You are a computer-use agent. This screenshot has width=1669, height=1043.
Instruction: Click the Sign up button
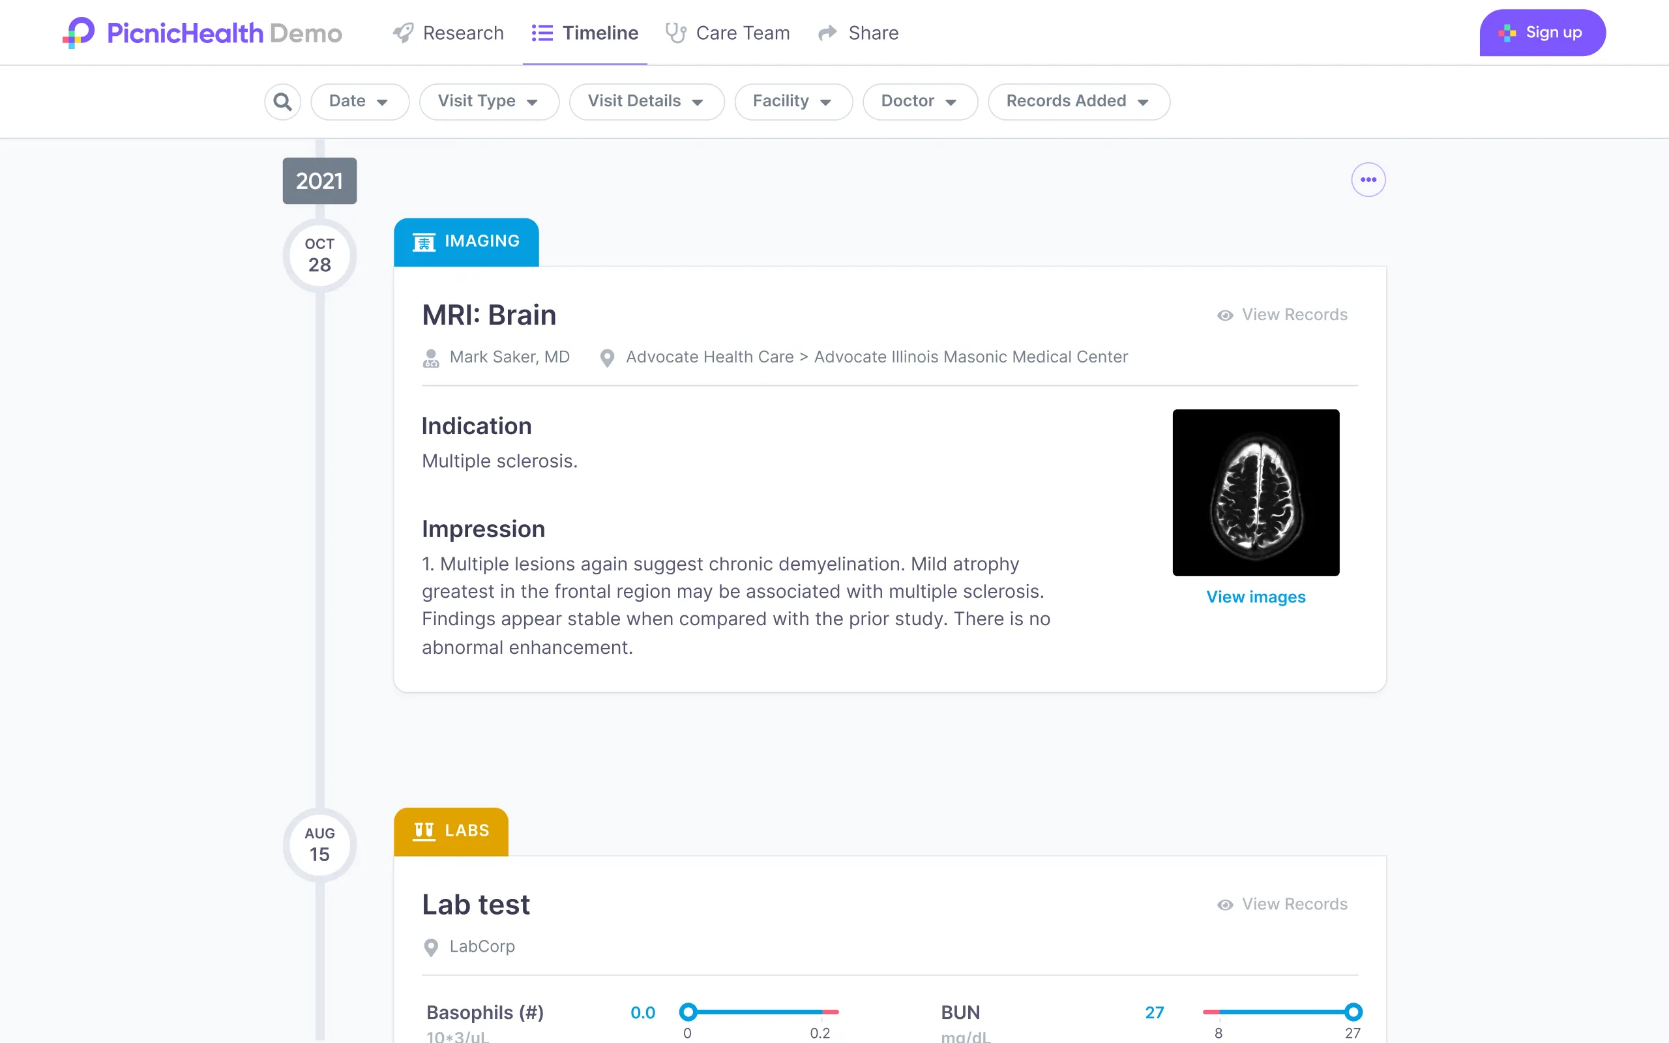1542,33
